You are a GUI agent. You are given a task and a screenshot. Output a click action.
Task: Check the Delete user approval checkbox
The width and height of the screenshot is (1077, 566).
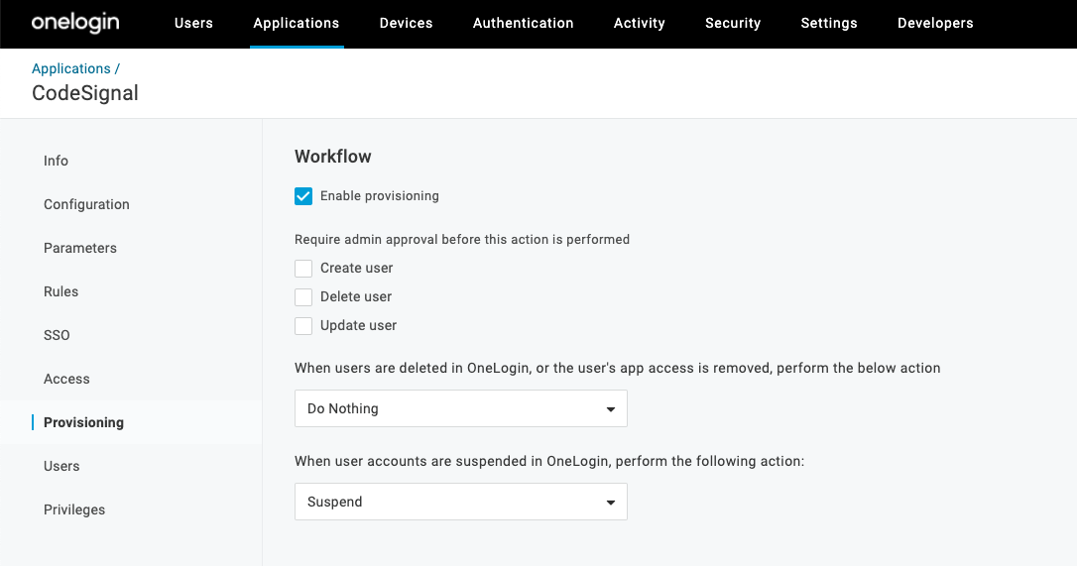point(303,297)
